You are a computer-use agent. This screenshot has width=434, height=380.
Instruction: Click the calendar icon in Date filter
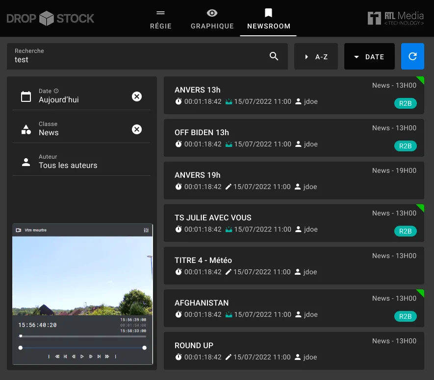pyautogui.click(x=26, y=96)
